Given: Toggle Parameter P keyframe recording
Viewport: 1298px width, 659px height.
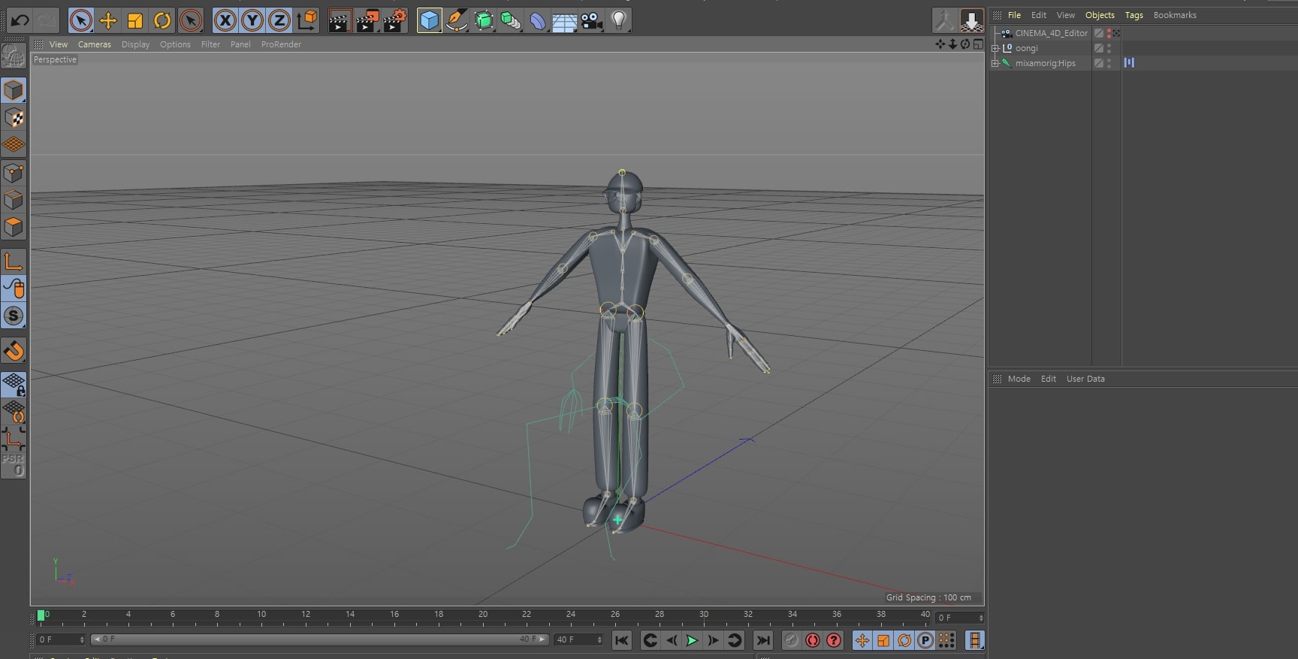Looking at the screenshot, I should [925, 640].
